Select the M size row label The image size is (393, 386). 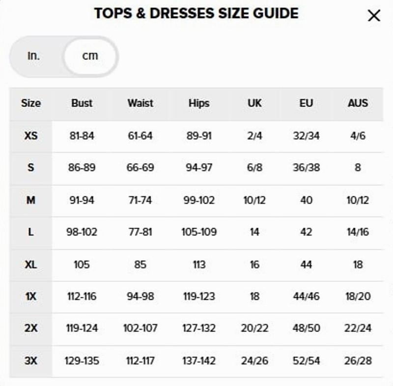31,200
